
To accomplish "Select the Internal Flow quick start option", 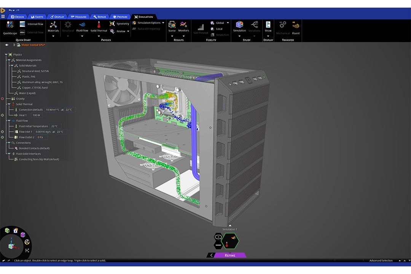I will [x=34, y=24].
